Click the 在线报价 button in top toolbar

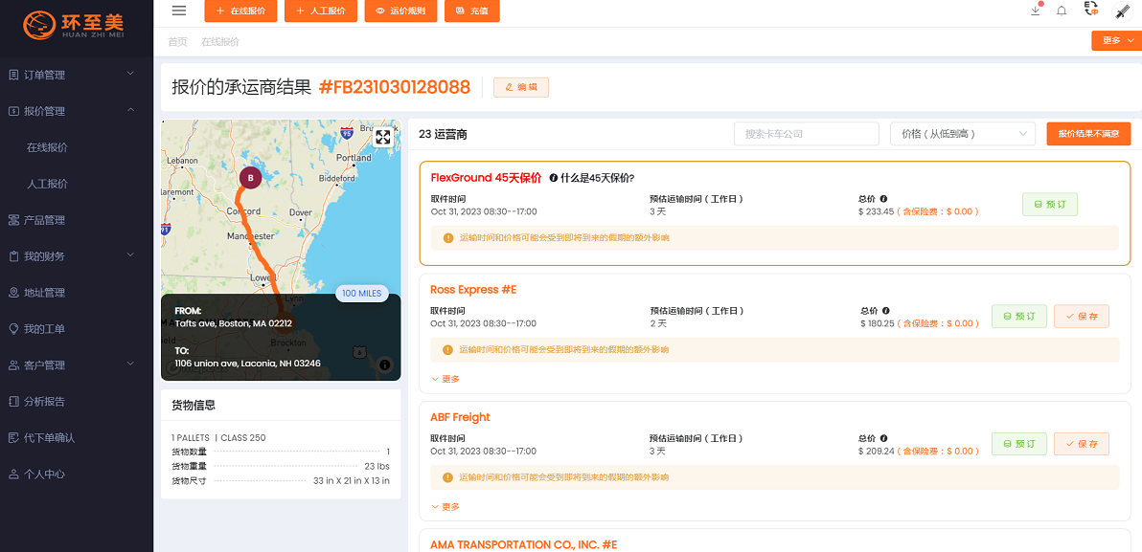point(240,11)
